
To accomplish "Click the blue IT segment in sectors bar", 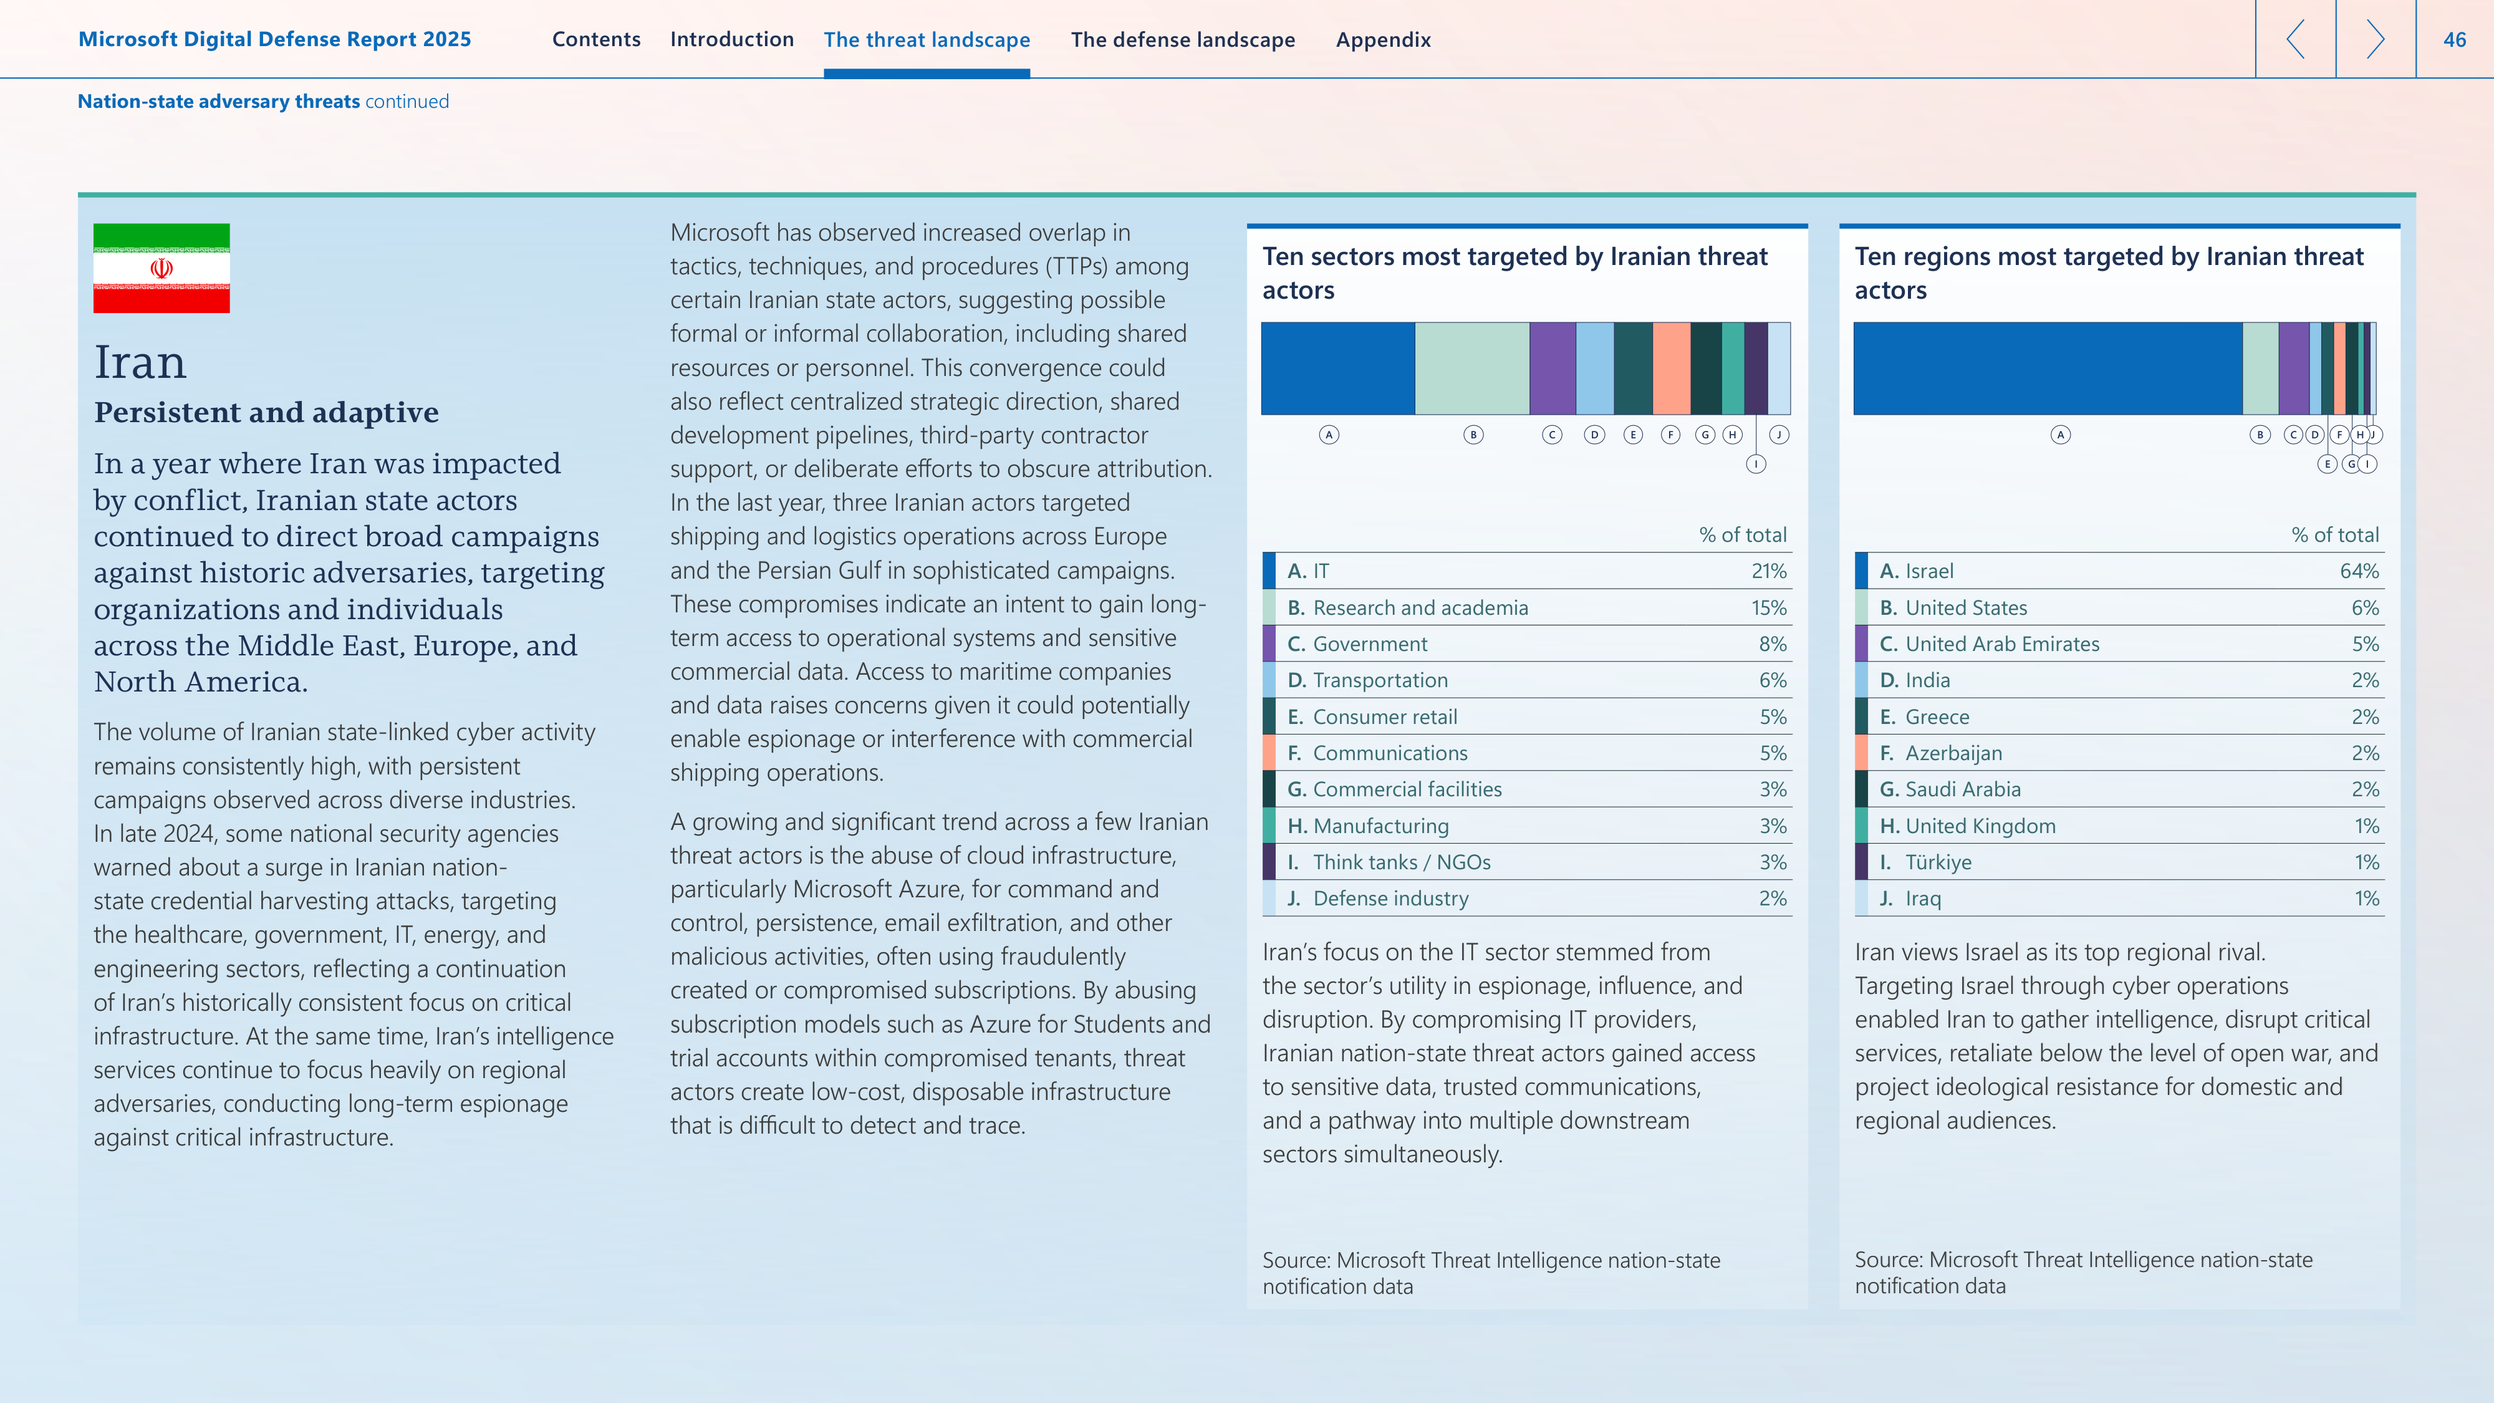I will (x=1338, y=369).
